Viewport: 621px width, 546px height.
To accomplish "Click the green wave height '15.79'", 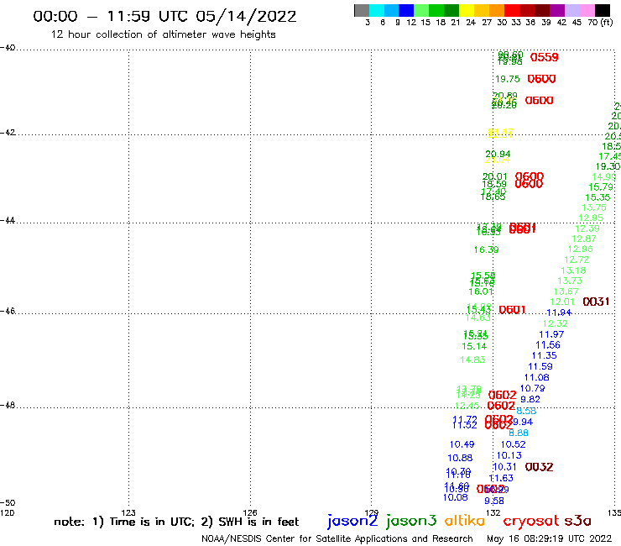I will [x=601, y=187].
